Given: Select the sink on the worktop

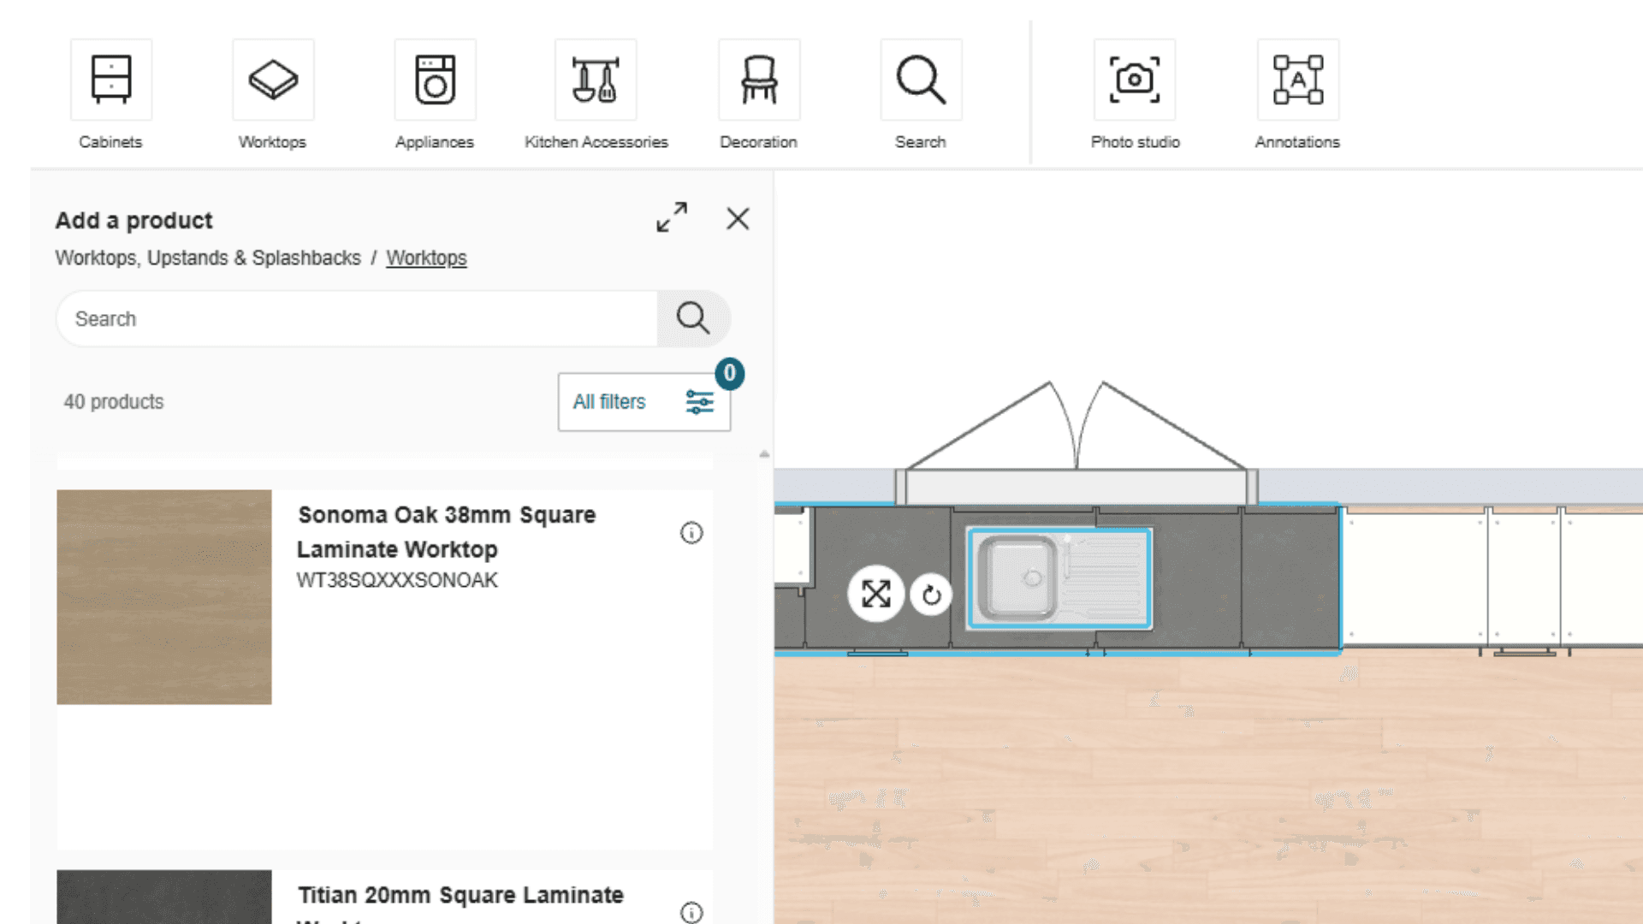Looking at the screenshot, I should coord(1059,578).
